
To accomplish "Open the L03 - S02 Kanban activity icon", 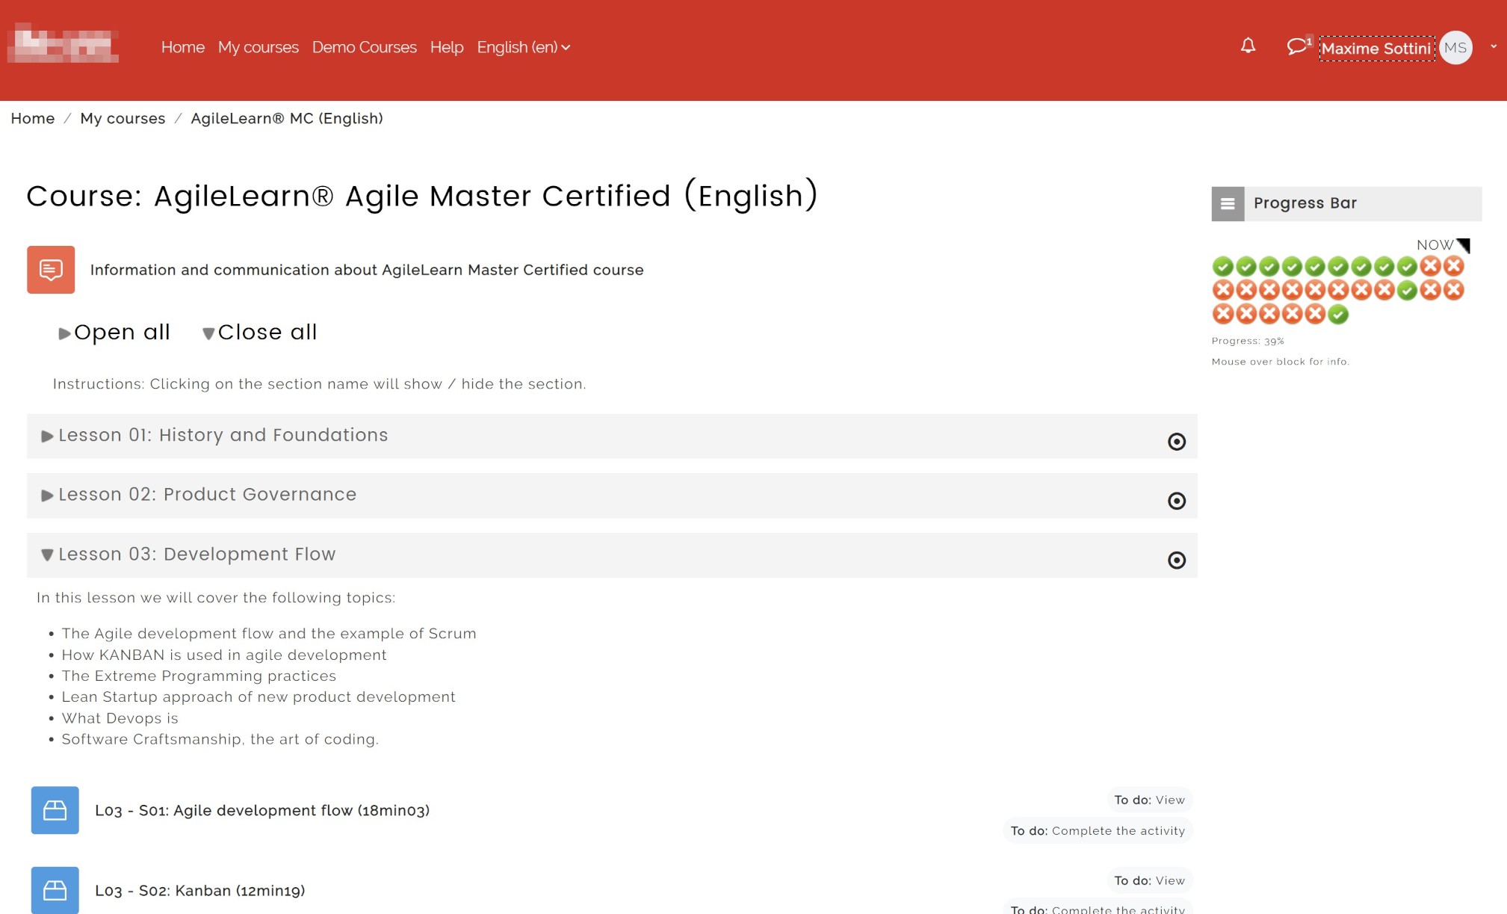I will click(55, 890).
